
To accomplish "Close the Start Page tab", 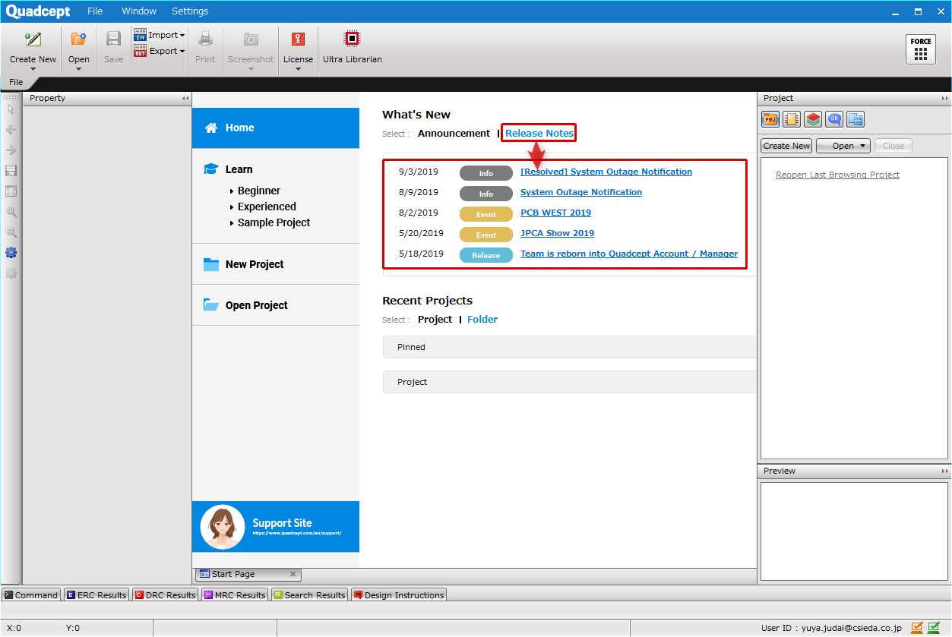I will click(293, 574).
